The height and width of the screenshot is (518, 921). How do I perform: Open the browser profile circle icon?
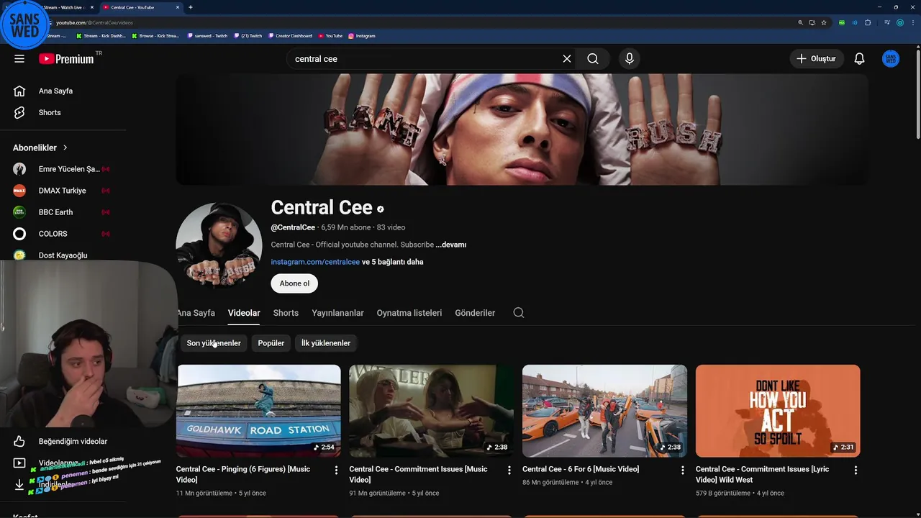click(x=899, y=22)
